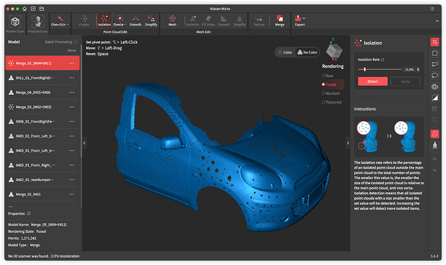
Task: Click the Detect button
Action: (372, 81)
